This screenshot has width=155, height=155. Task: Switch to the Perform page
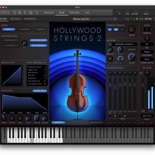(x=74, y=13)
